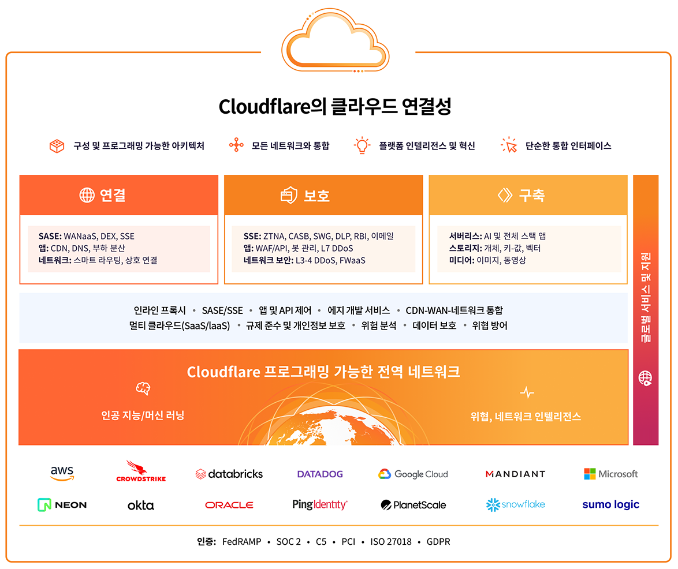Viewport: 678px width, 569px height.
Task: Click the PCI certification
Action: pyautogui.click(x=348, y=542)
